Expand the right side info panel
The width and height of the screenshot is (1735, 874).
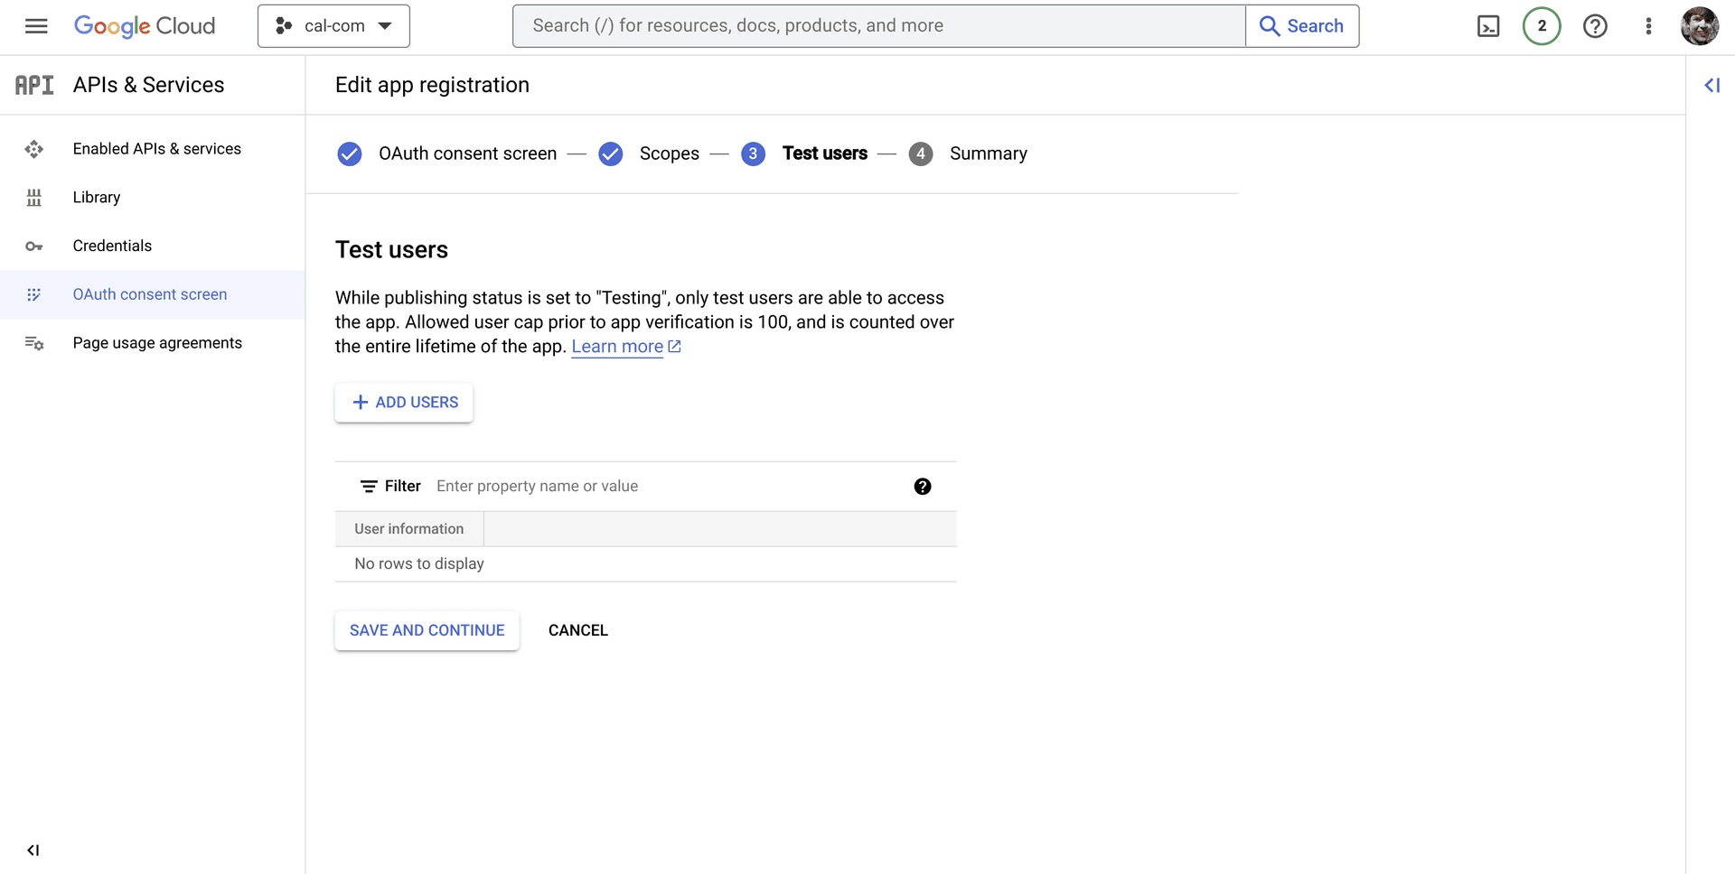(1712, 85)
